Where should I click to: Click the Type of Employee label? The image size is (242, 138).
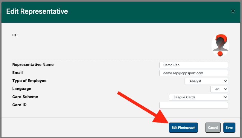(29, 81)
